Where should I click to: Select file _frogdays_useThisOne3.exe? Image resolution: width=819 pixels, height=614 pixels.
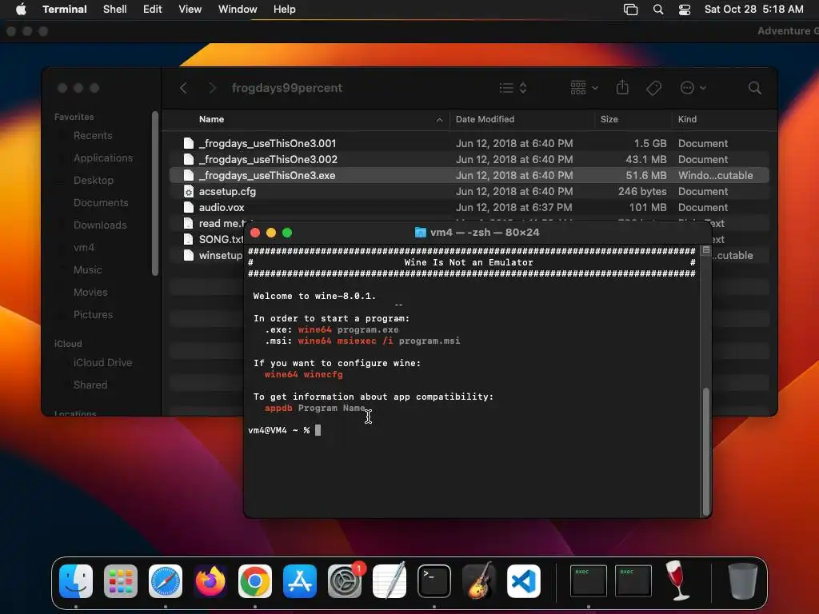[x=469, y=175]
